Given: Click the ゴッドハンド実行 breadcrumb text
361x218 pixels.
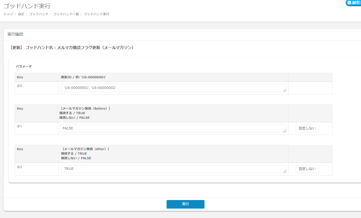Looking at the screenshot, I should point(96,14).
